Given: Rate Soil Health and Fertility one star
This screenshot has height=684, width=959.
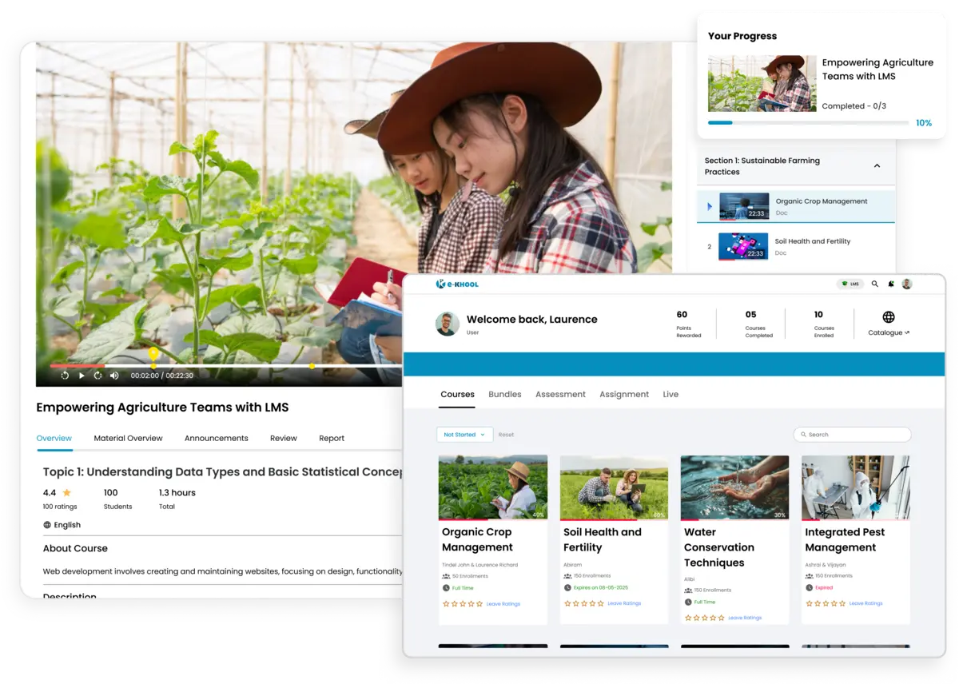Looking at the screenshot, I should (x=567, y=605).
